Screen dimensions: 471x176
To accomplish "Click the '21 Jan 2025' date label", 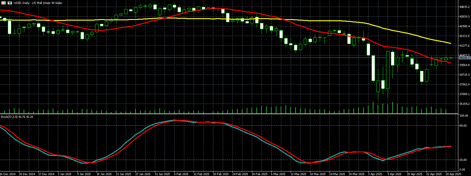I will [x=124, y=174].
